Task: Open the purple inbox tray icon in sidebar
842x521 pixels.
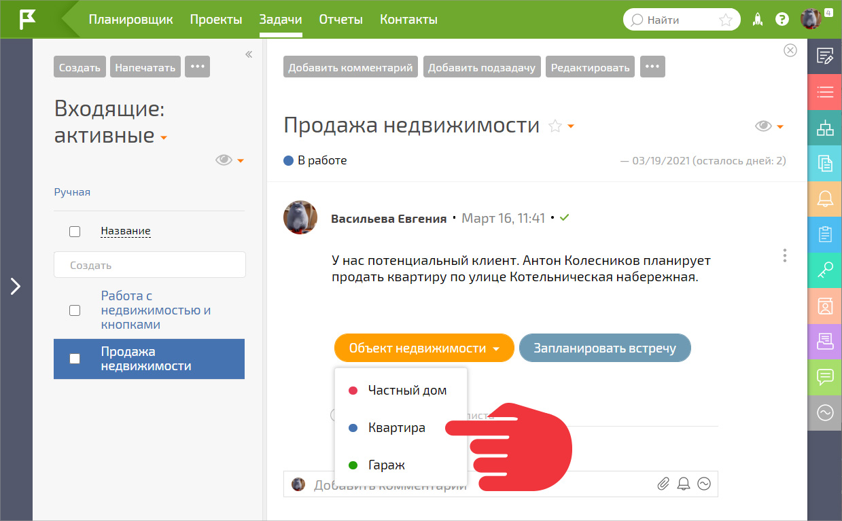Action: pos(825,342)
